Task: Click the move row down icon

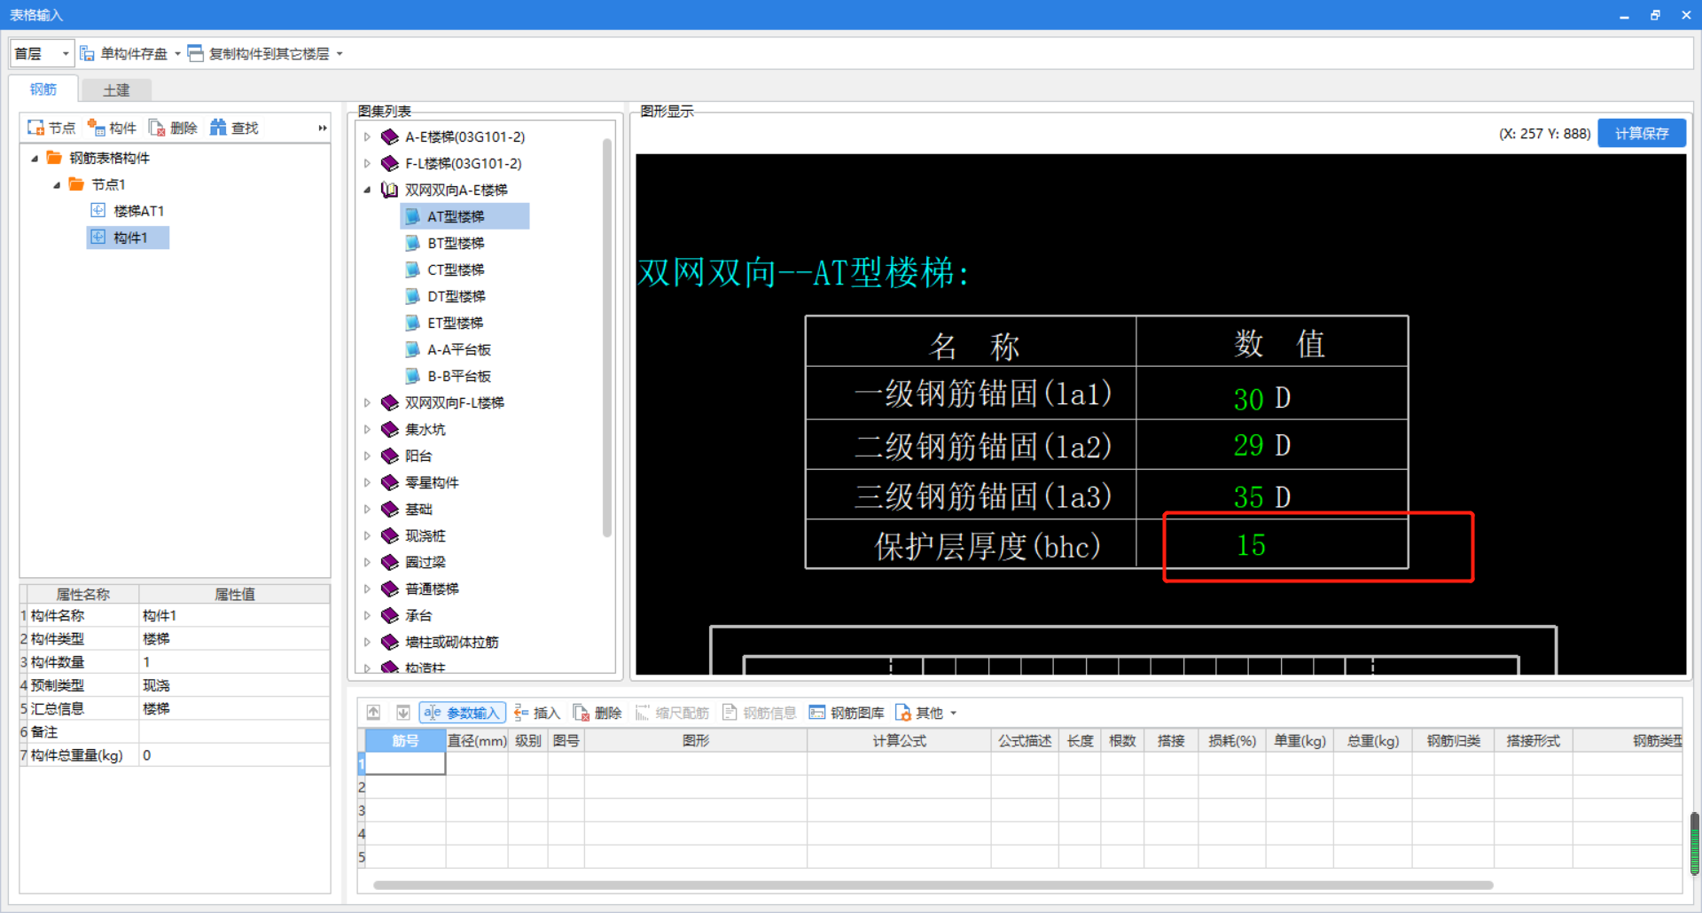Action: [x=402, y=713]
